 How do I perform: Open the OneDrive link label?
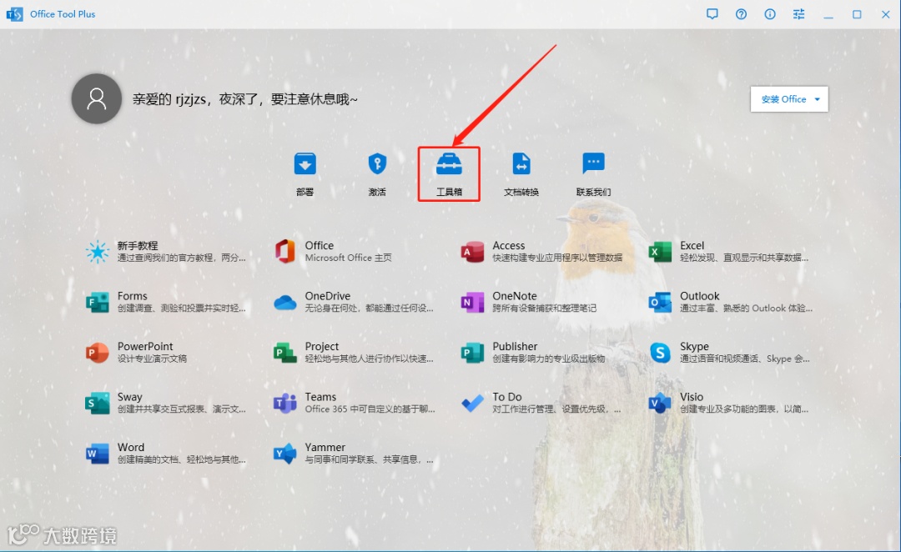tap(328, 296)
